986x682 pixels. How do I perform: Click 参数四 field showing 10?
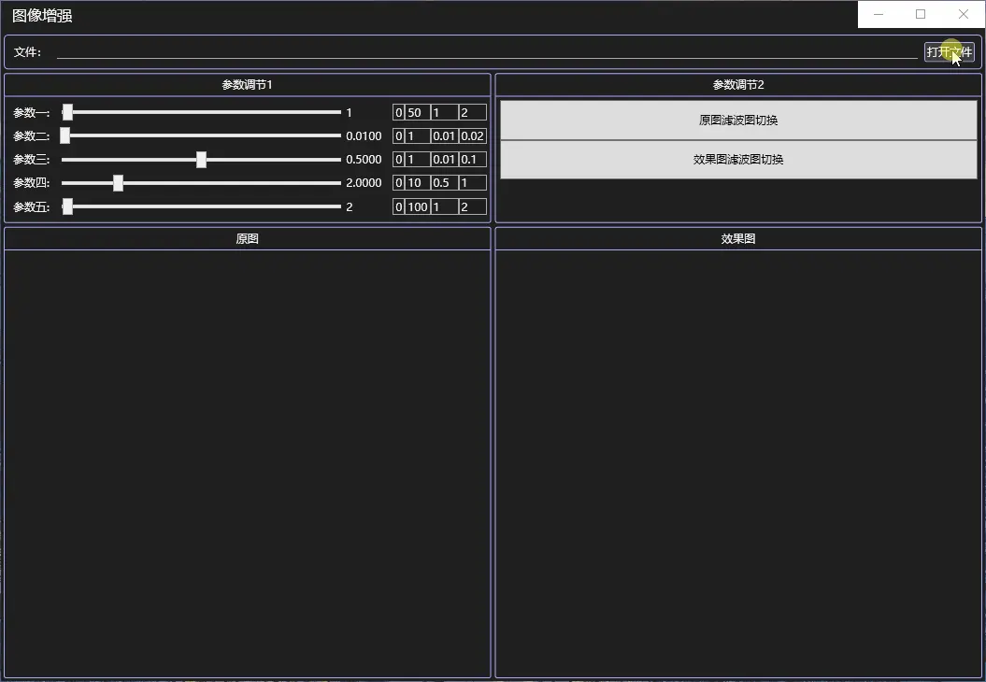417,183
